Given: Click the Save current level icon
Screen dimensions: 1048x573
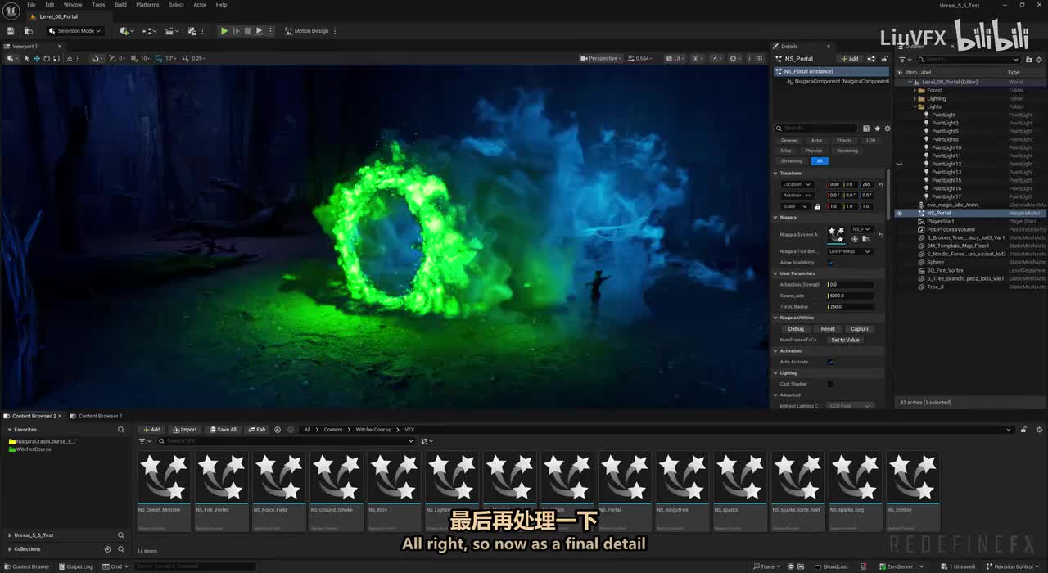Looking at the screenshot, I should 10,31.
